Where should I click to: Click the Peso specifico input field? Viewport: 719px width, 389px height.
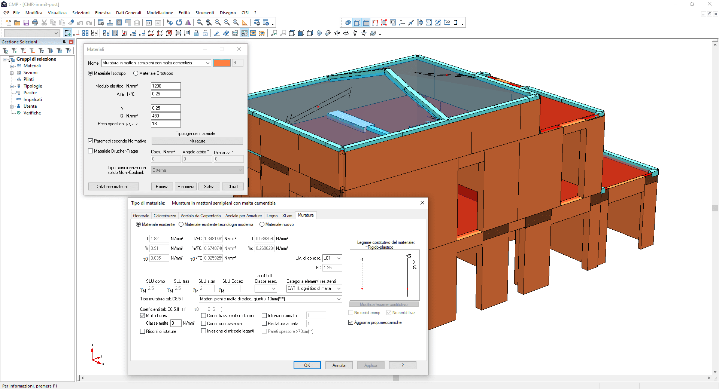point(166,124)
